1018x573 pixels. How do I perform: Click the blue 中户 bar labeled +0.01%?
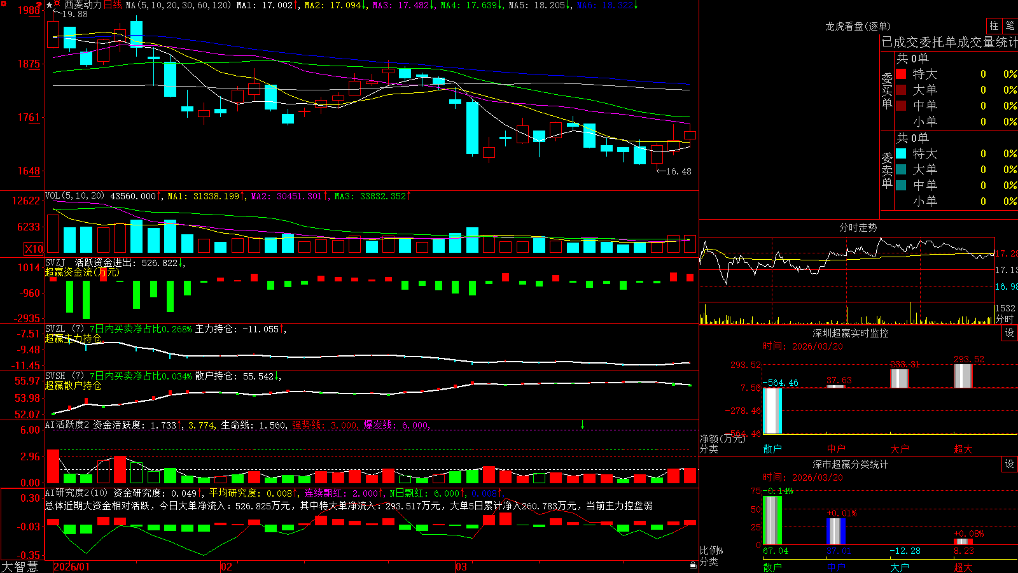point(835,531)
